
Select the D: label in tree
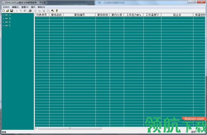10,19
